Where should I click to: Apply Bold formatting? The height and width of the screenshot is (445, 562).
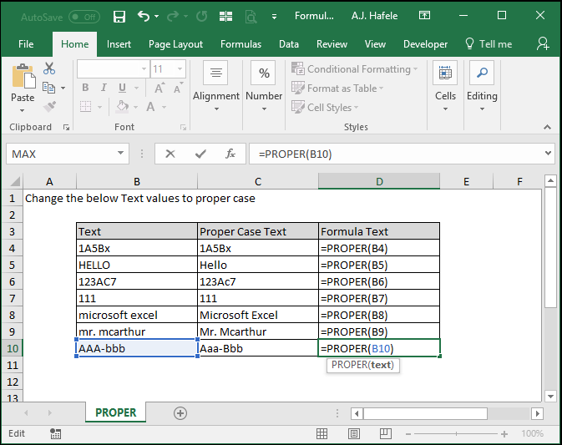85,88
